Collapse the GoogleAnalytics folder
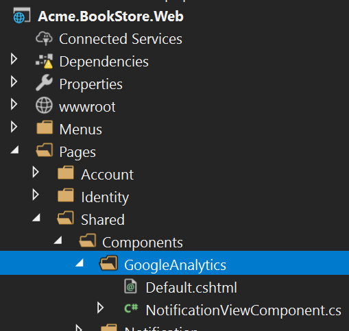Viewport: 349px width, 331px height. click(80, 262)
